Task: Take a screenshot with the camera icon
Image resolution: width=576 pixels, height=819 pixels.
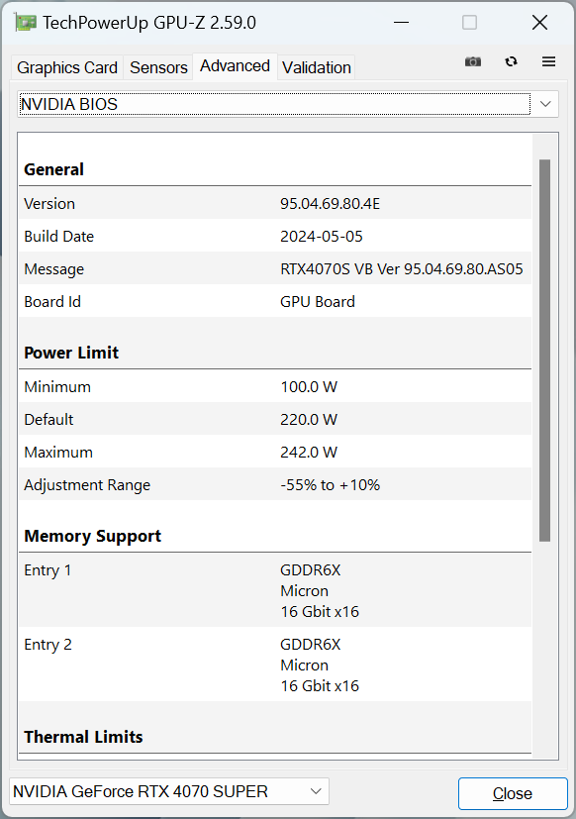Action: [x=473, y=61]
